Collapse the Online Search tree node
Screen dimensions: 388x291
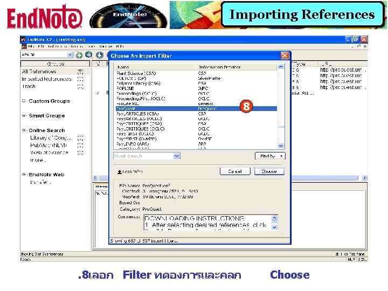(x=24, y=130)
